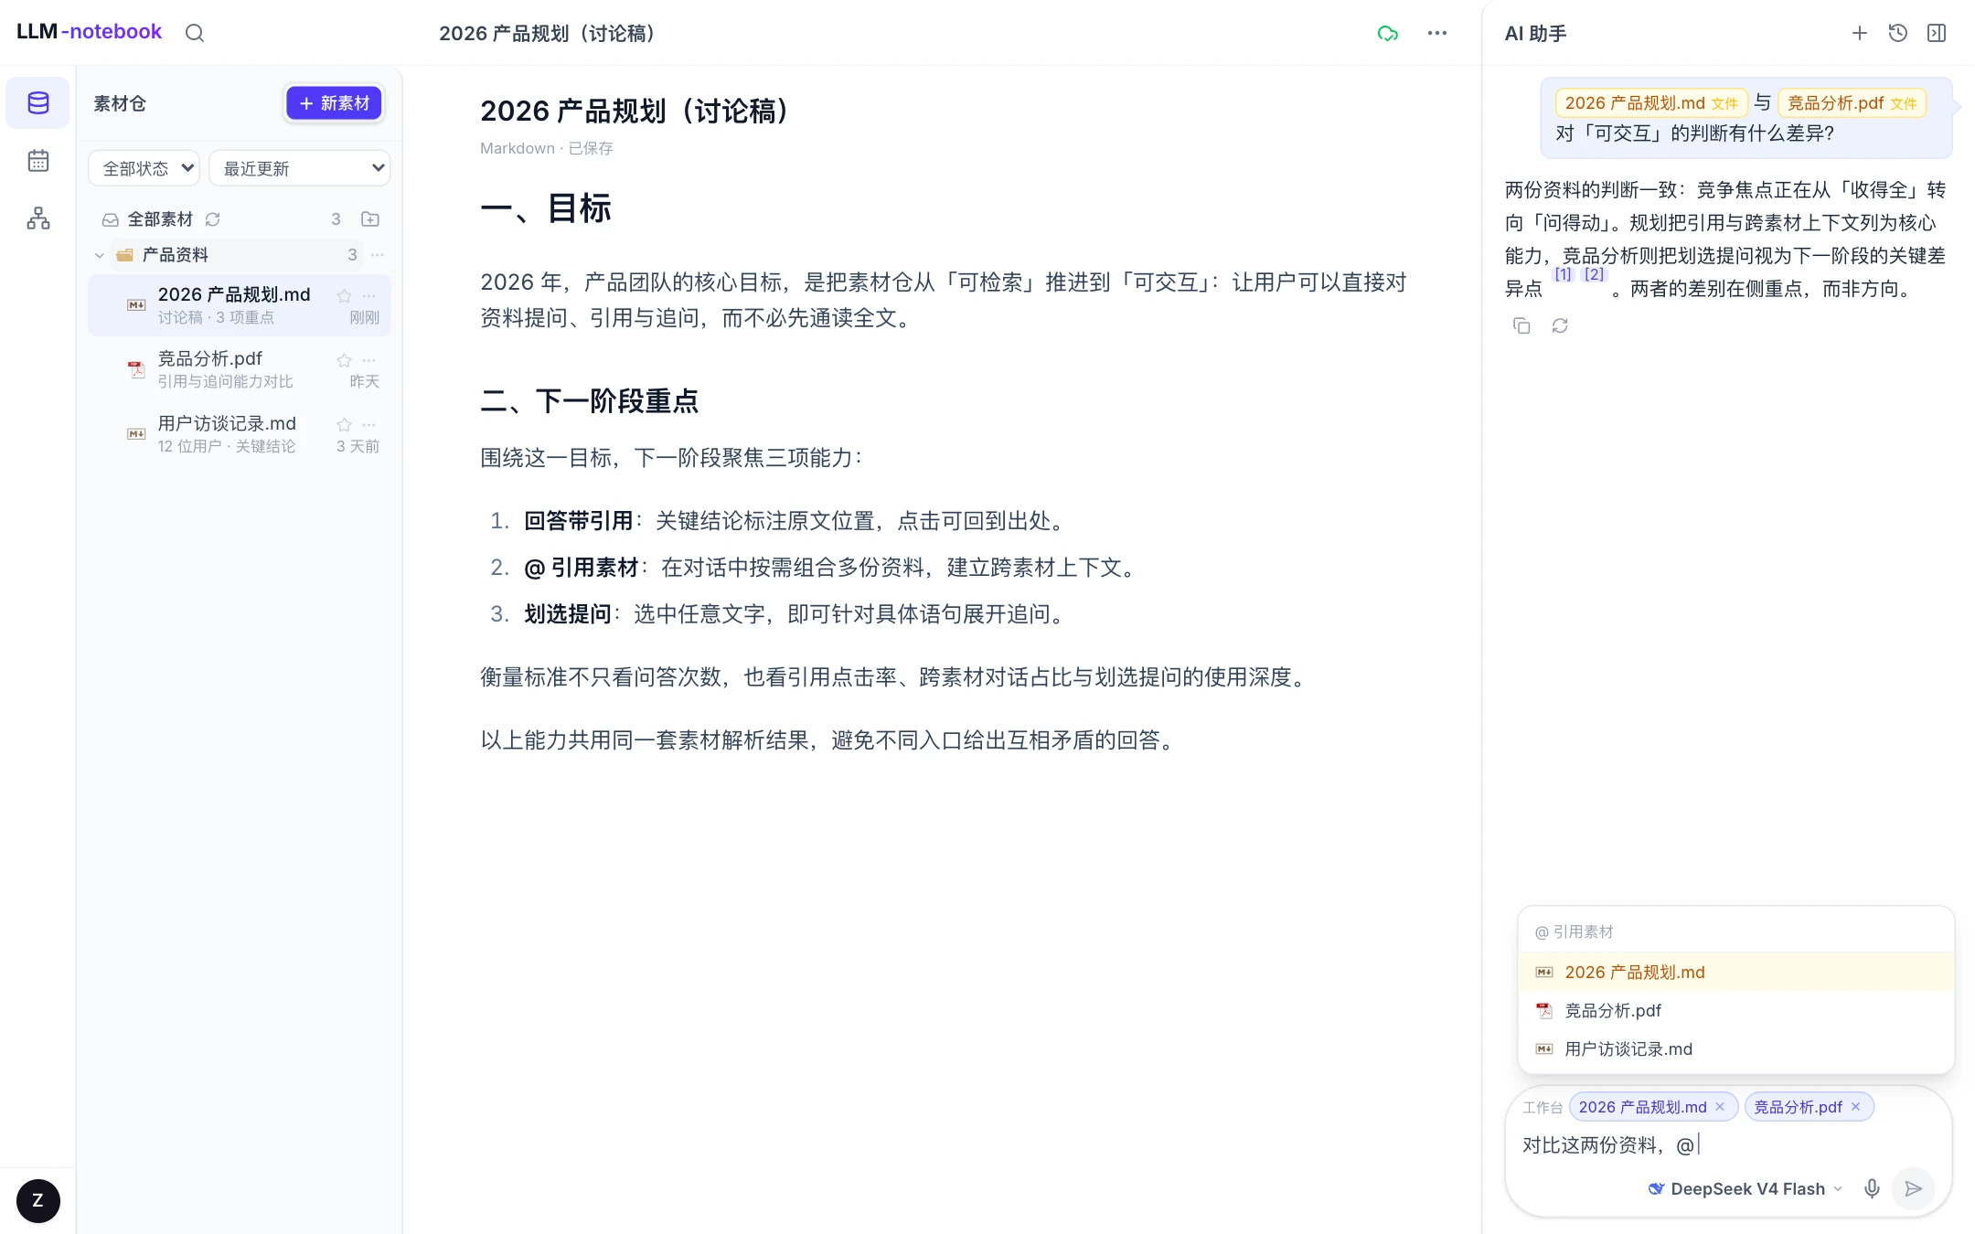Viewport: 1975px width, 1234px height.
Task: Open more options for 2026 产品规划.md
Action: click(x=368, y=295)
